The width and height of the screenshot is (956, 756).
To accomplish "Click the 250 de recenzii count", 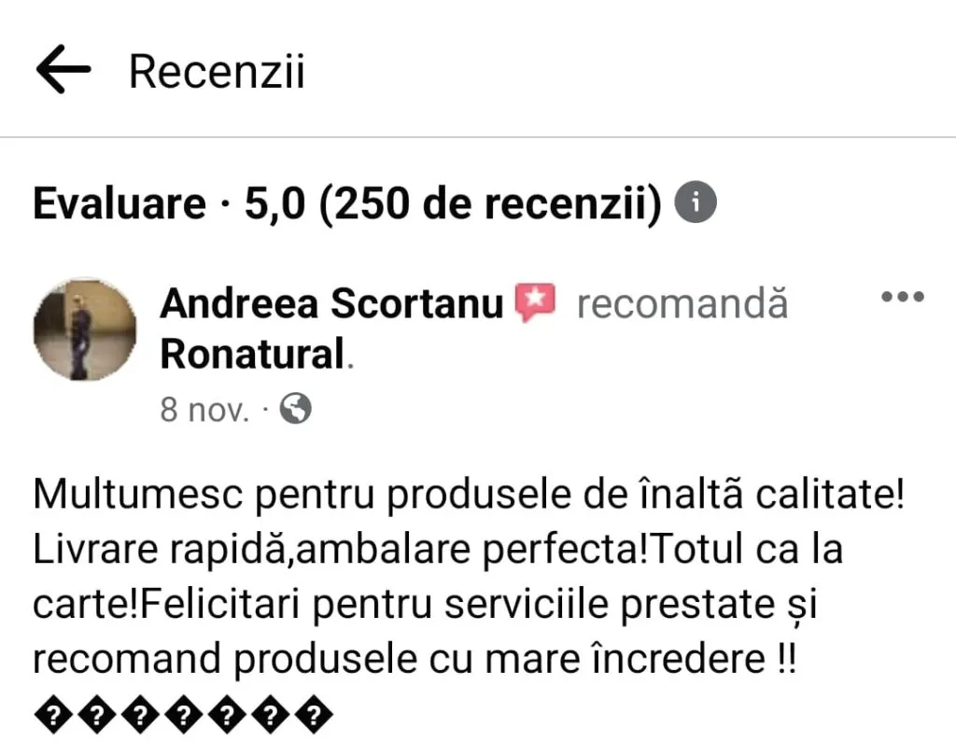I will point(490,203).
